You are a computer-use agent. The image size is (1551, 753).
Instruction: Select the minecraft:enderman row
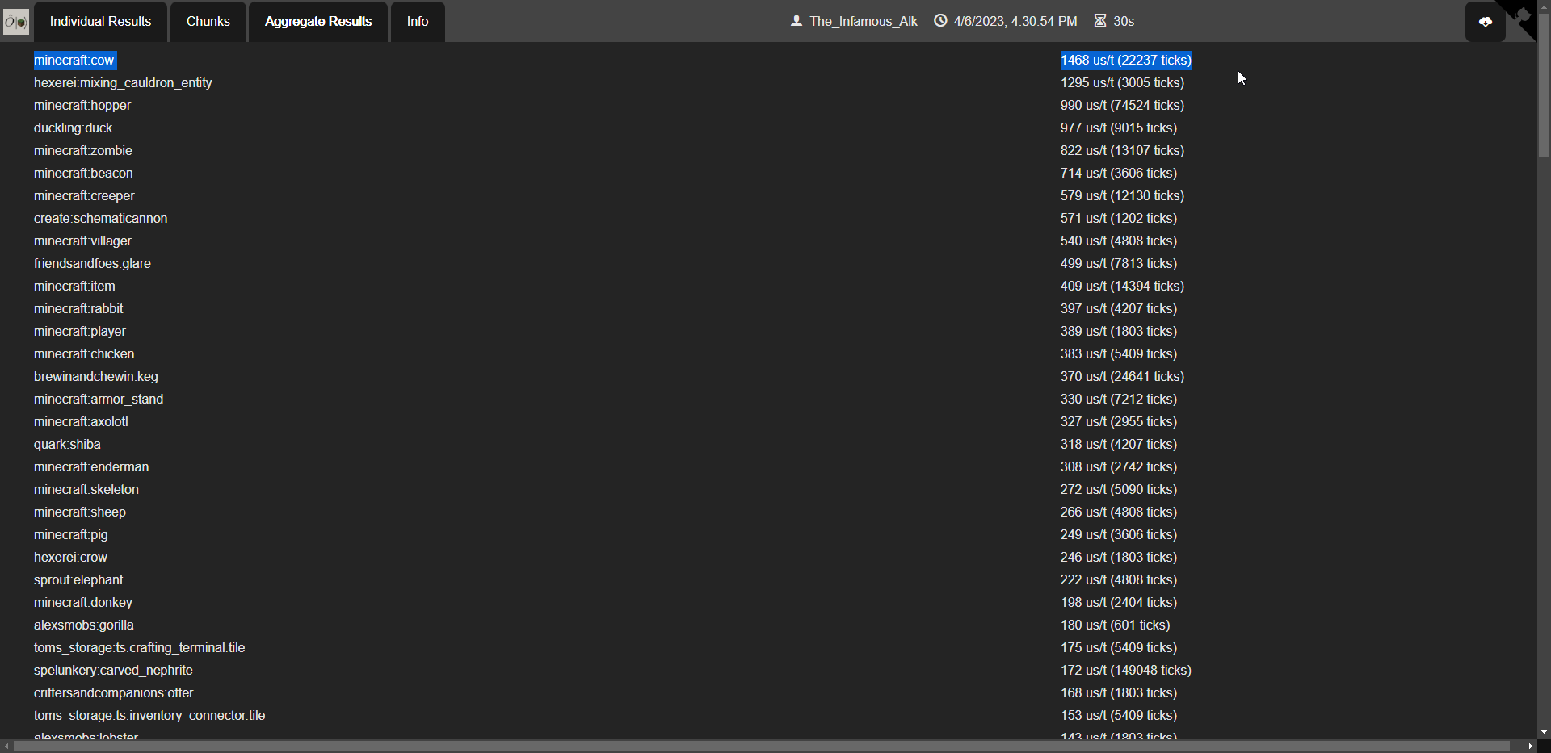point(91,467)
